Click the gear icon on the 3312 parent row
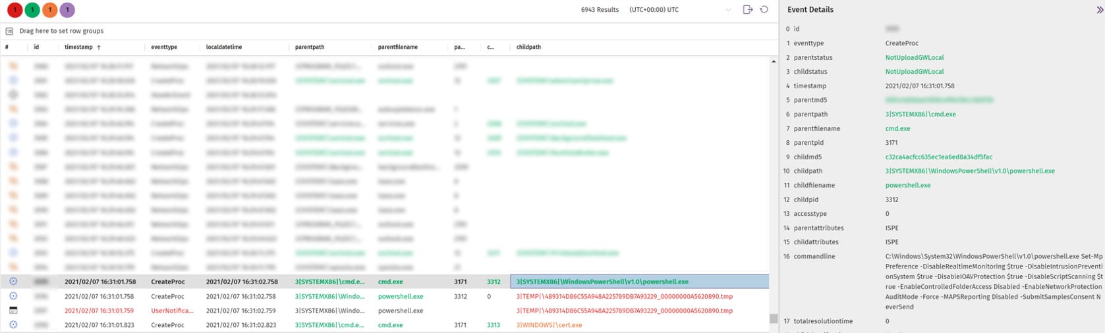This screenshot has width=1105, height=333. coord(13,296)
